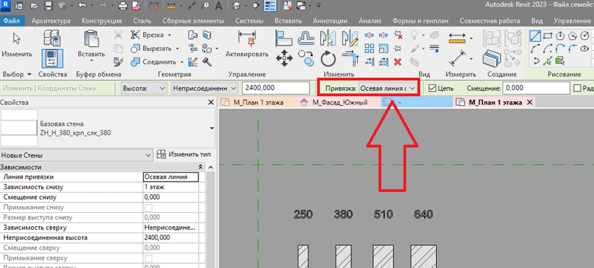Export to PDF using the red PDF icon
This screenshot has height=268, width=594.
pyautogui.click(x=136, y=6)
